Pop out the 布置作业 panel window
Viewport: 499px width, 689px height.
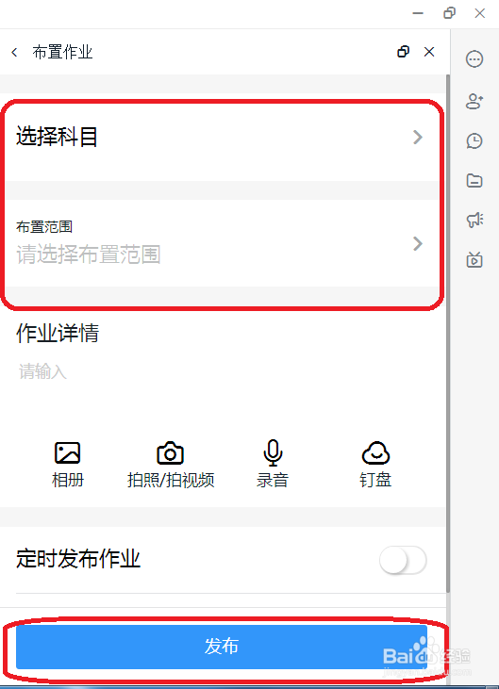403,52
